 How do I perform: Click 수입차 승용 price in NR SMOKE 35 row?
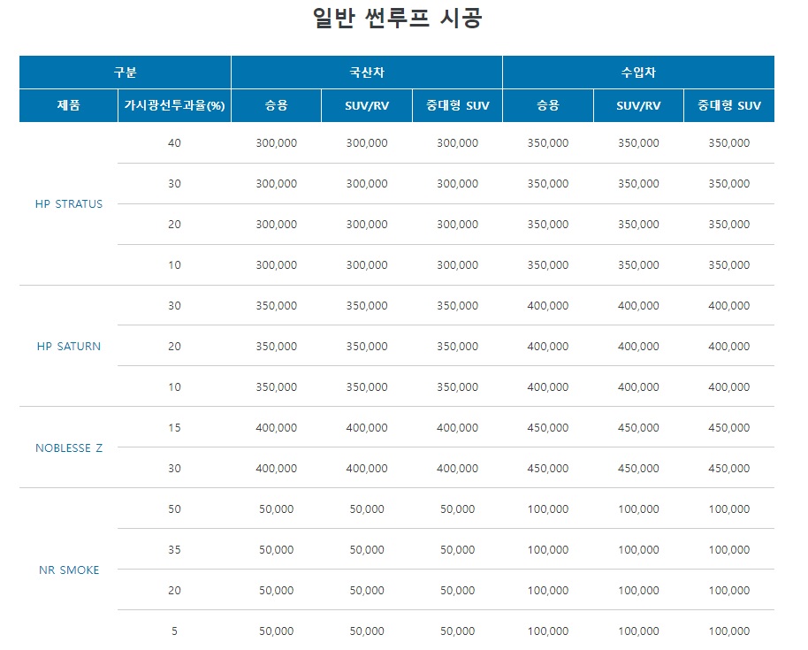click(548, 549)
